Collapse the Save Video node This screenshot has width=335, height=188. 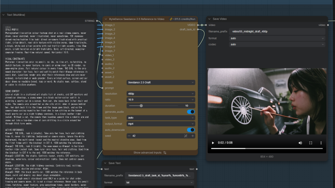tap(209, 19)
